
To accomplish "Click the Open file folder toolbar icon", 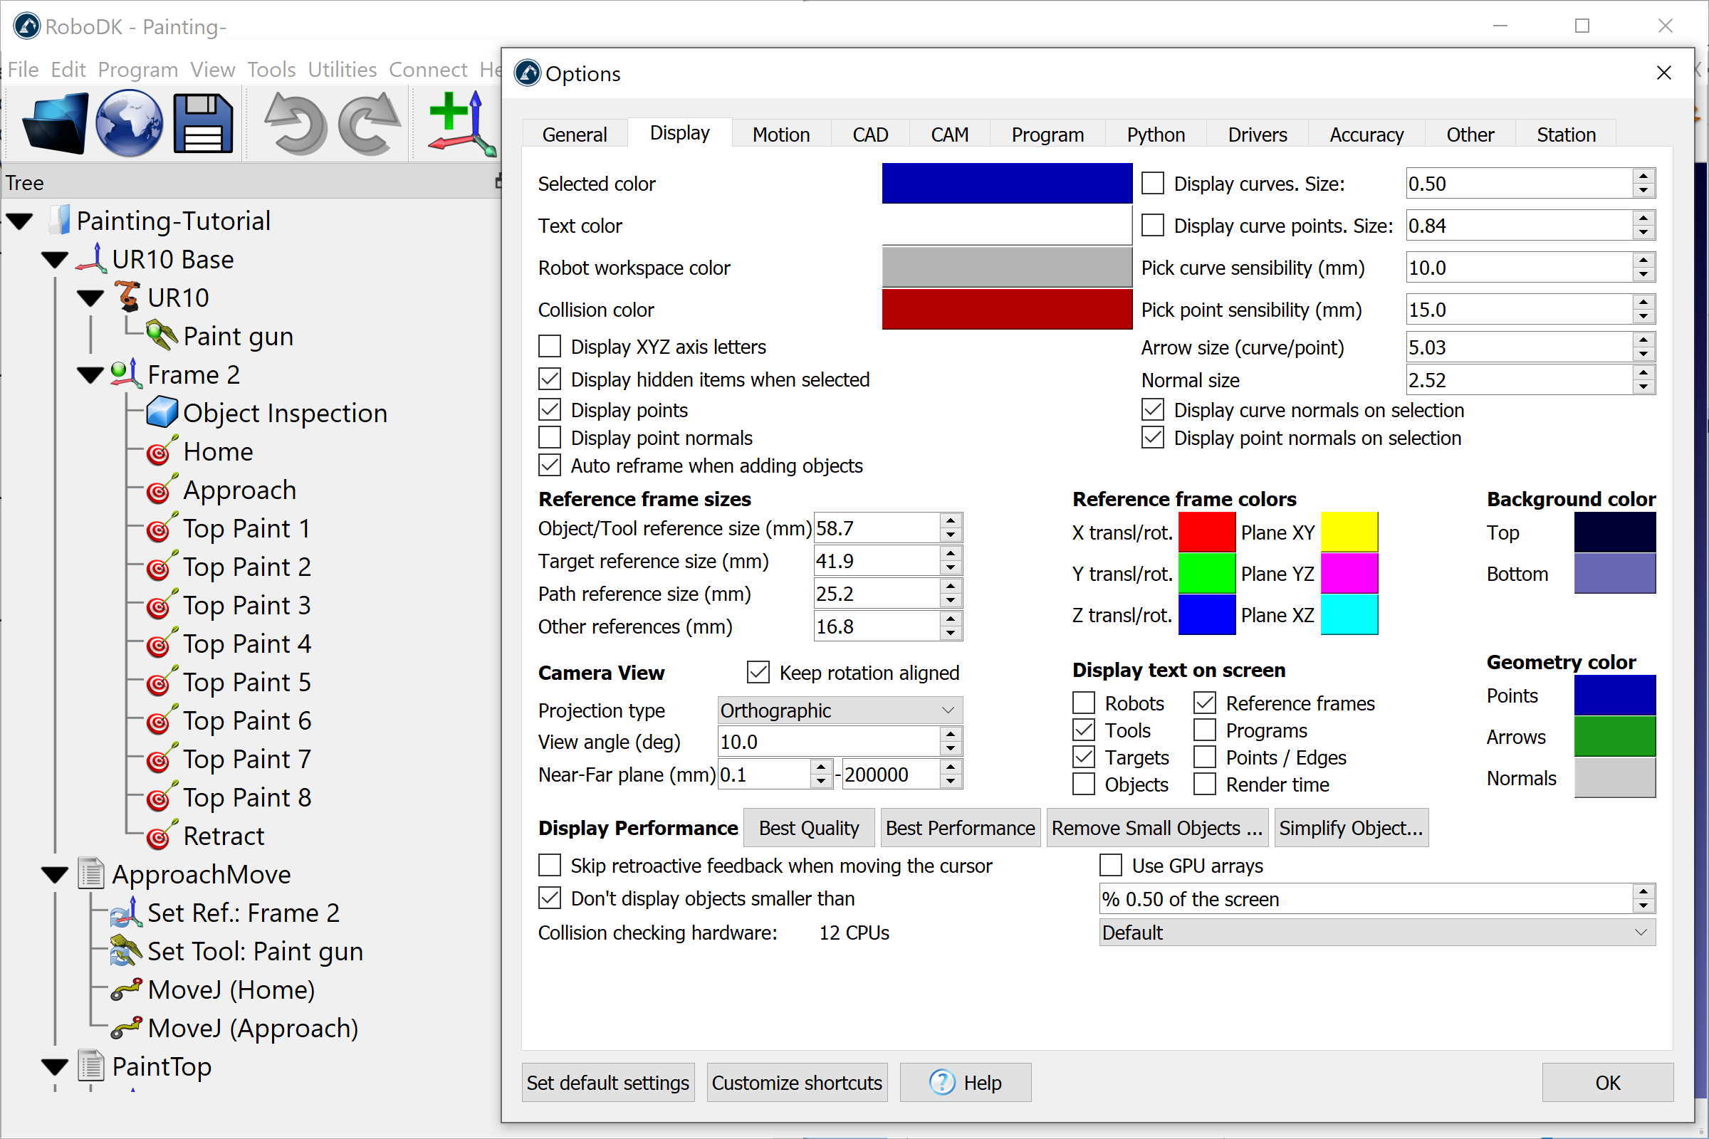I will tap(56, 123).
